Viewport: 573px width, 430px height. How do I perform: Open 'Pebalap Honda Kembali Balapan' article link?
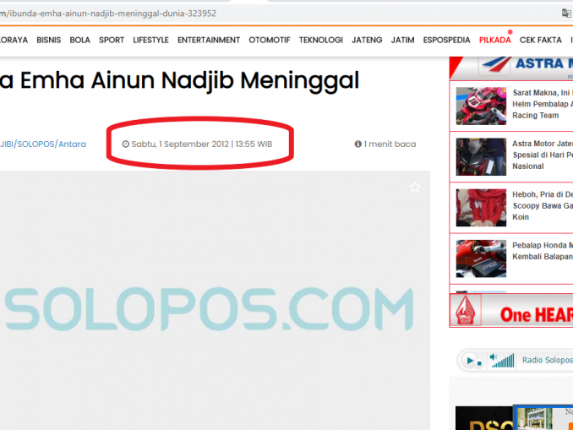543,251
